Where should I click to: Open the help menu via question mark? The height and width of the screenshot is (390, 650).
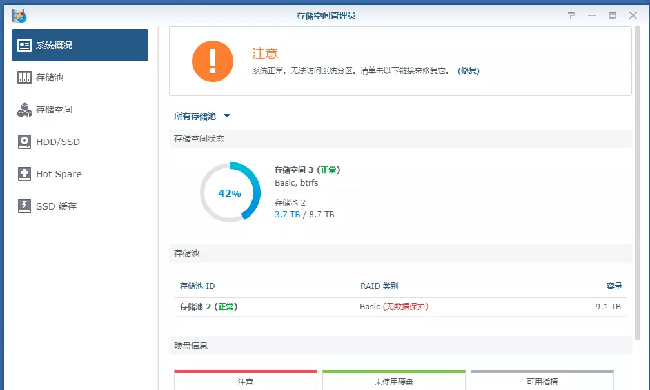point(571,15)
